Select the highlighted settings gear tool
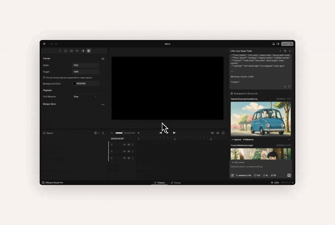 (89, 51)
